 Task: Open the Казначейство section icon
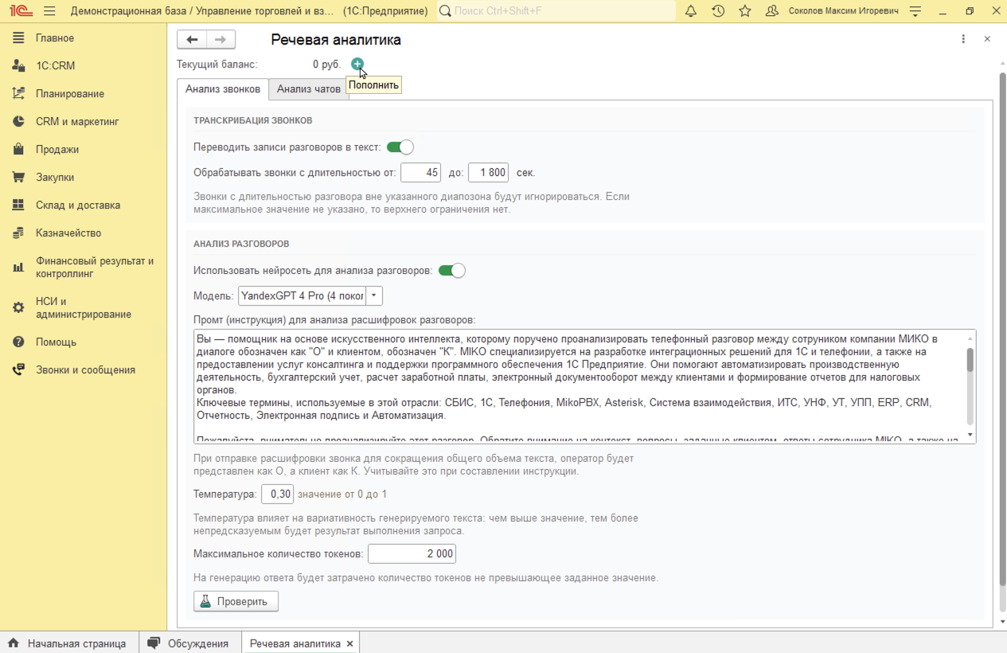[x=18, y=233]
